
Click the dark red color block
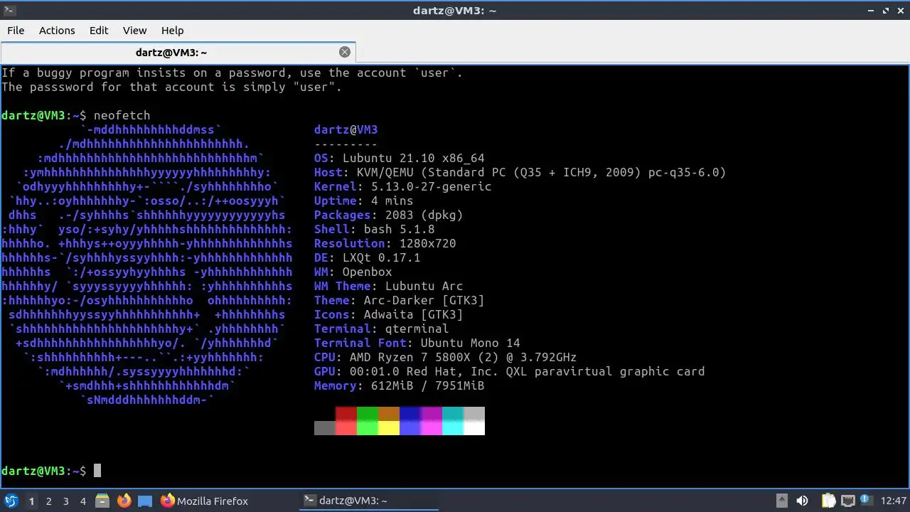point(346,414)
